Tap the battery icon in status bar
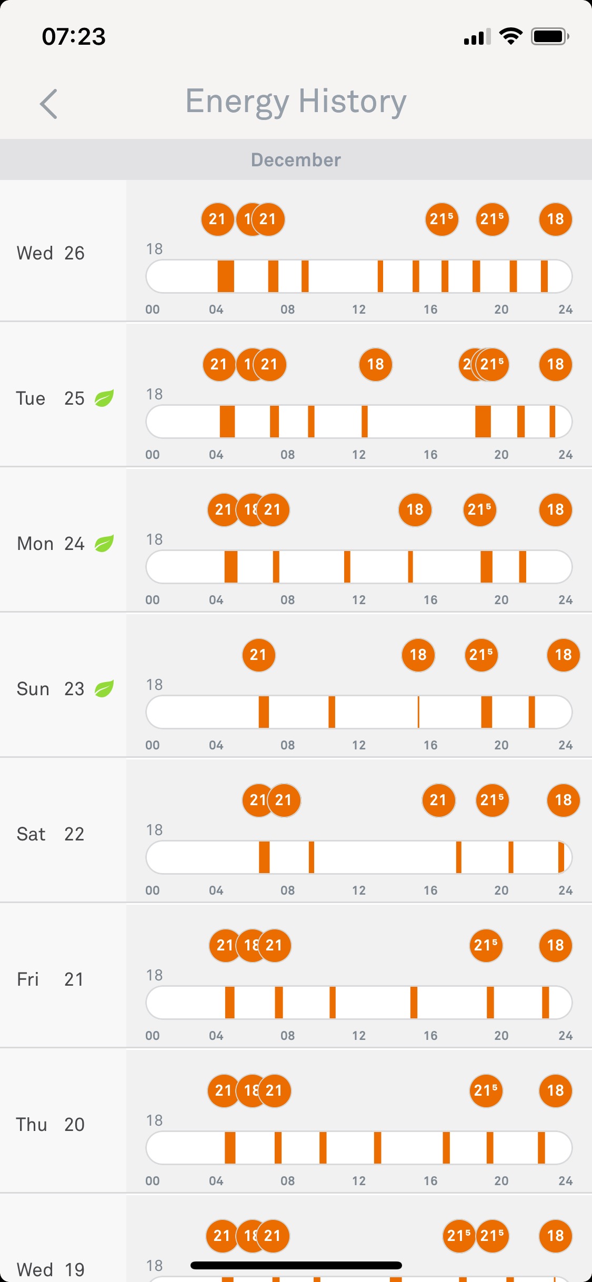Screen dimensions: 592x1282 point(549,37)
